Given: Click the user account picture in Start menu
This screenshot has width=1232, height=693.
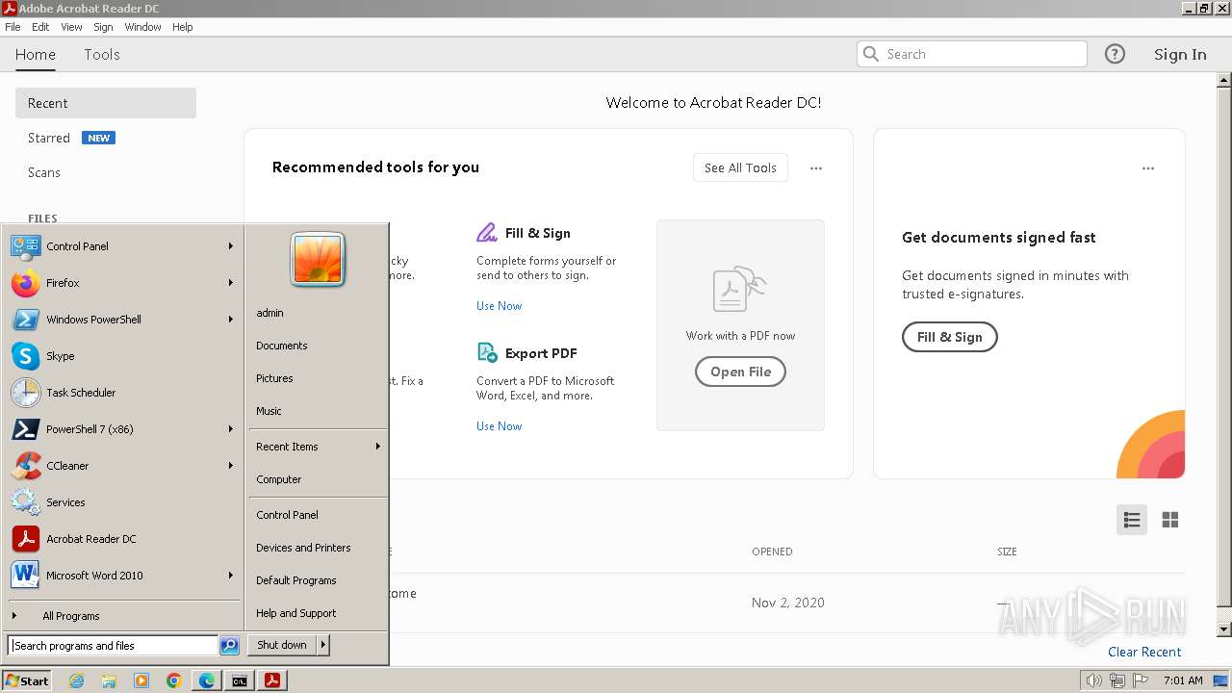Looking at the screenshot, I should [318, 260].
